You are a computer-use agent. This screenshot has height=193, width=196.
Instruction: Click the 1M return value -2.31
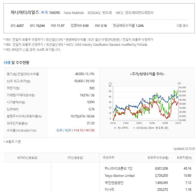[59, 130]
